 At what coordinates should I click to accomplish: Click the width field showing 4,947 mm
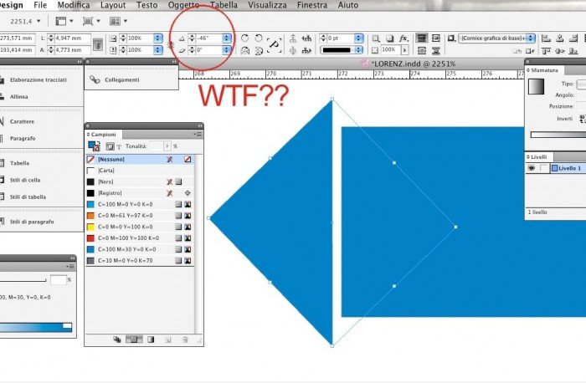tap(73, 38)
